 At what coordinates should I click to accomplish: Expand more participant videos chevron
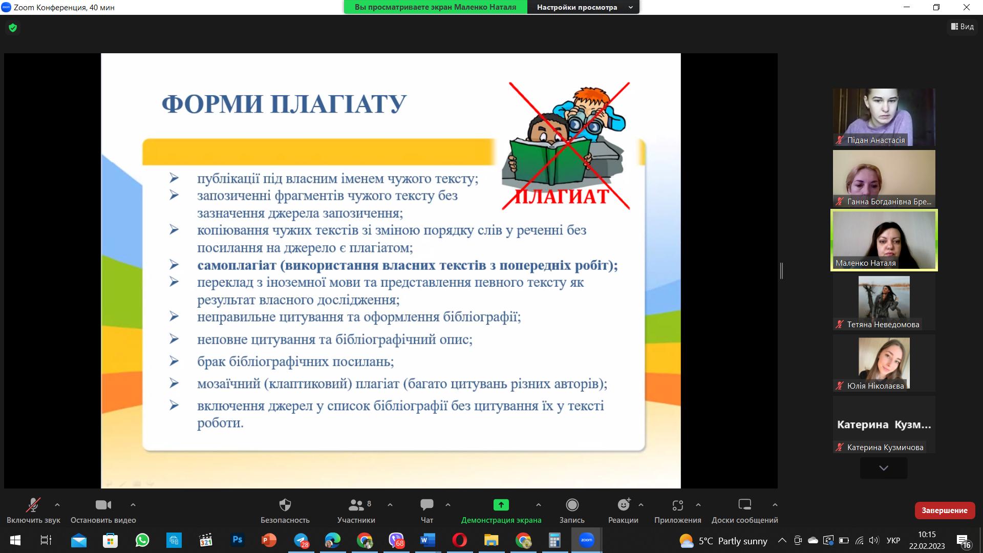tap(884, 468)
